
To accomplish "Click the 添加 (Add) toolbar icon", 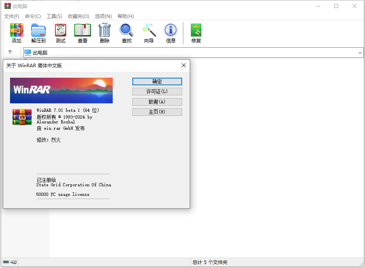I will pyautogui.click(x=16, y=33).
